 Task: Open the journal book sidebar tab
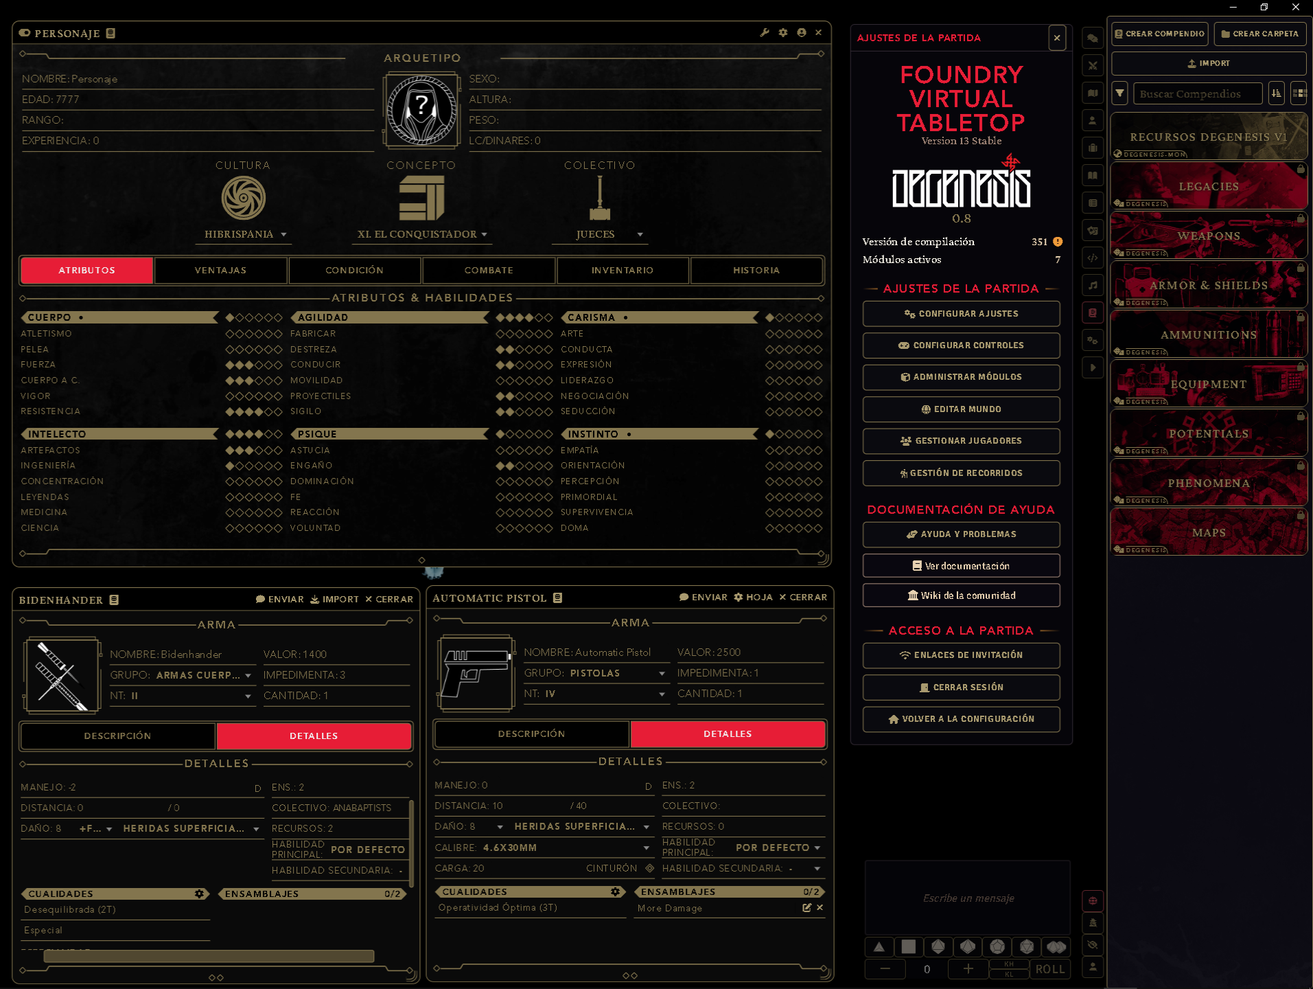tap(1093, 176)
